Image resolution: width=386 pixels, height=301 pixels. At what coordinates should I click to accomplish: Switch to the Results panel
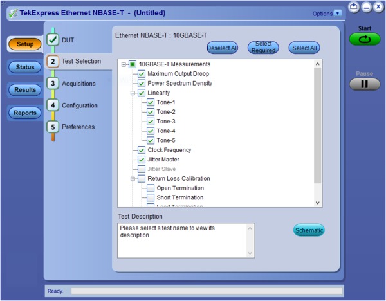click(25, 90)
